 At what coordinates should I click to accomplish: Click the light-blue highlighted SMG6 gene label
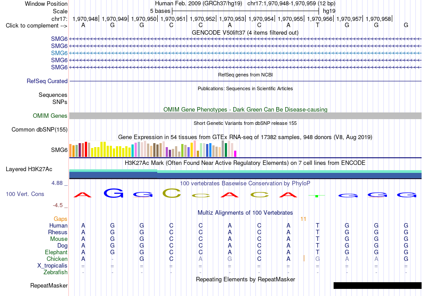[59, 53]
